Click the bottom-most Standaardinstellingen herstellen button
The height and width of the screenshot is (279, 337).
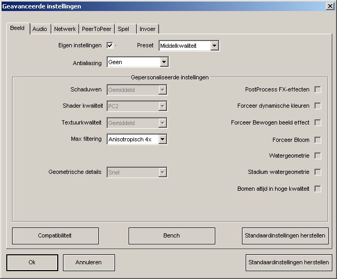289,262
